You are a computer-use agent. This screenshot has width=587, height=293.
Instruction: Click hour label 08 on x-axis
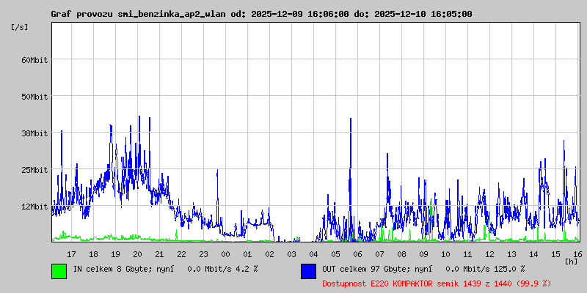tap(401, 254)
